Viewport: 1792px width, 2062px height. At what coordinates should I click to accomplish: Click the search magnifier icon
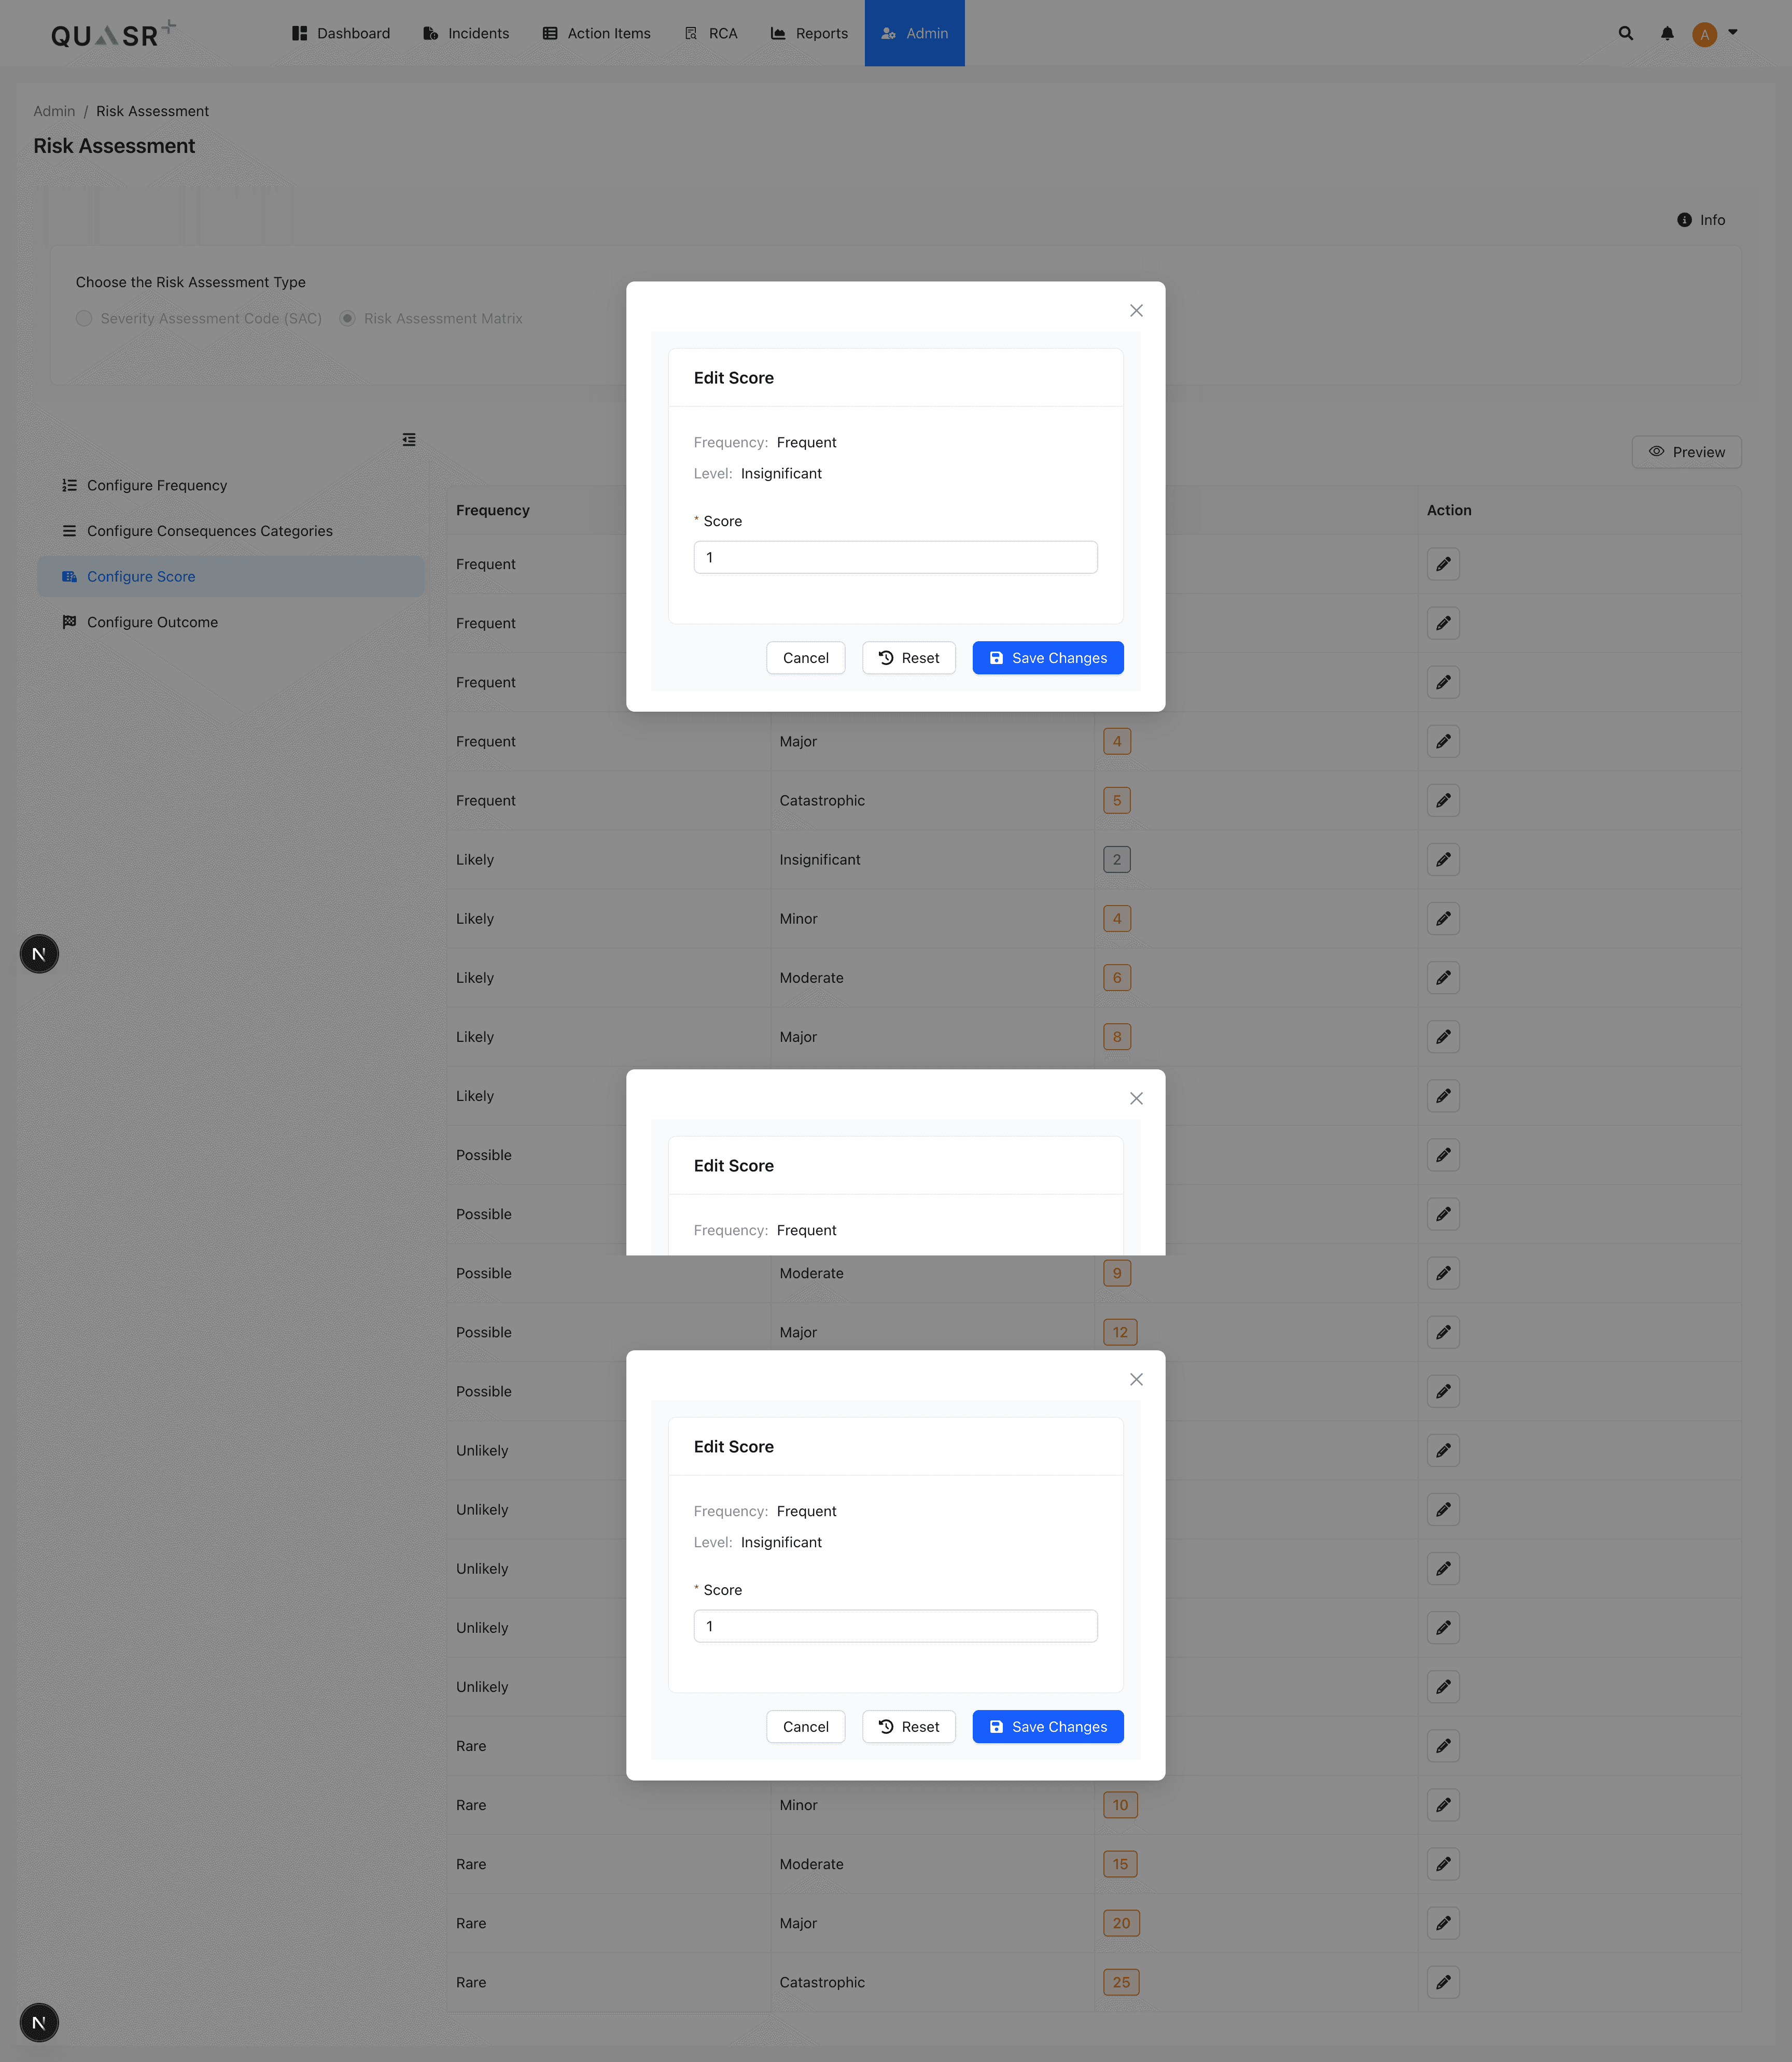pos(1625,33)
